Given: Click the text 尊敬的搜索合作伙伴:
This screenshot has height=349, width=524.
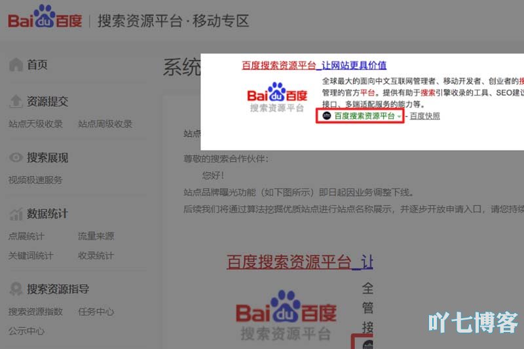Looking at the screenshot, I should pyautogui.click(x=226, y=158).
